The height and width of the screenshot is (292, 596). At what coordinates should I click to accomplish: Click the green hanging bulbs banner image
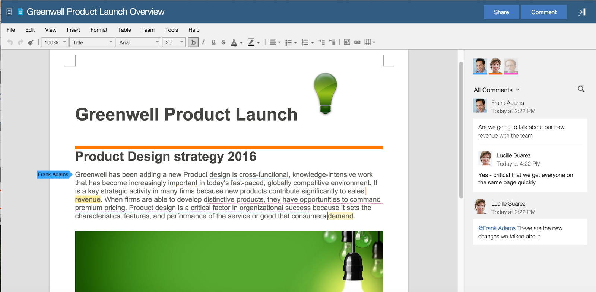(229, 261)
